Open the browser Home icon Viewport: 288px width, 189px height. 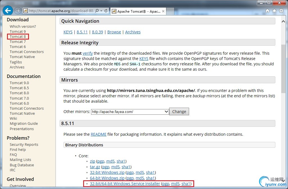coord(267,11)
